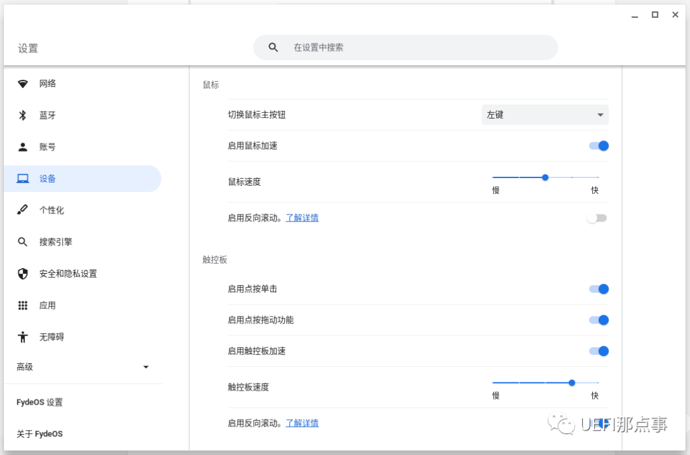Disable mouse acceleration toggle
The image size is (690, 455).
pos(599,146)
